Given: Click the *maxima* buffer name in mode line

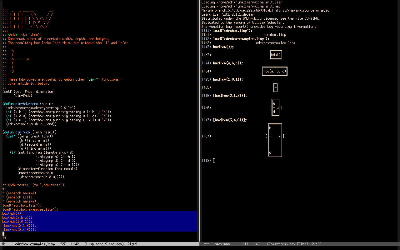Looking at the screenshot, I should click(x=222, y=244).
